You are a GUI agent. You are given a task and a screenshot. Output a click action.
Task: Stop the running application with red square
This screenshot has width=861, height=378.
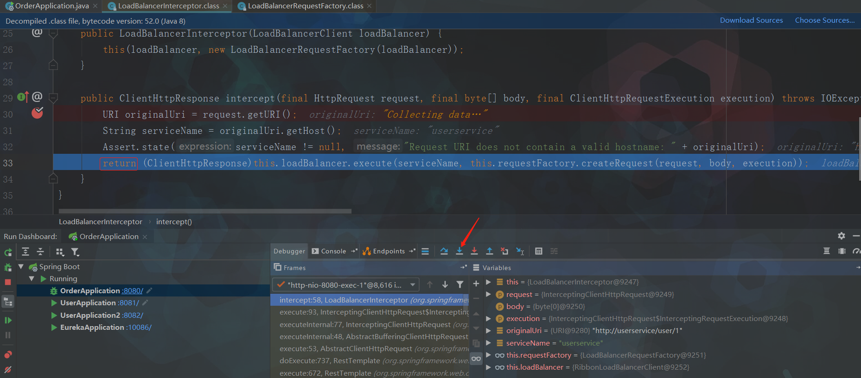tap(8, 282)
